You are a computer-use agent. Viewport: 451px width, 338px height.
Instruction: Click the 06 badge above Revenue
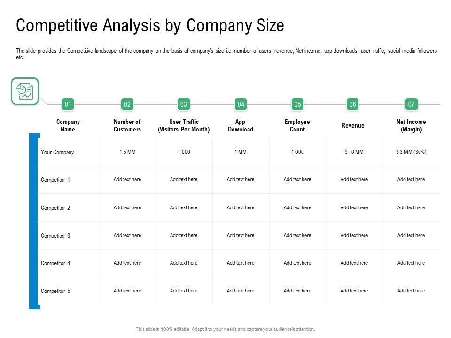(353, 104)
